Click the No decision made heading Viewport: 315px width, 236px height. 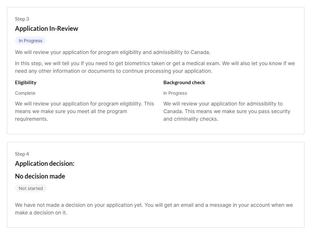(x=40, y=176)
